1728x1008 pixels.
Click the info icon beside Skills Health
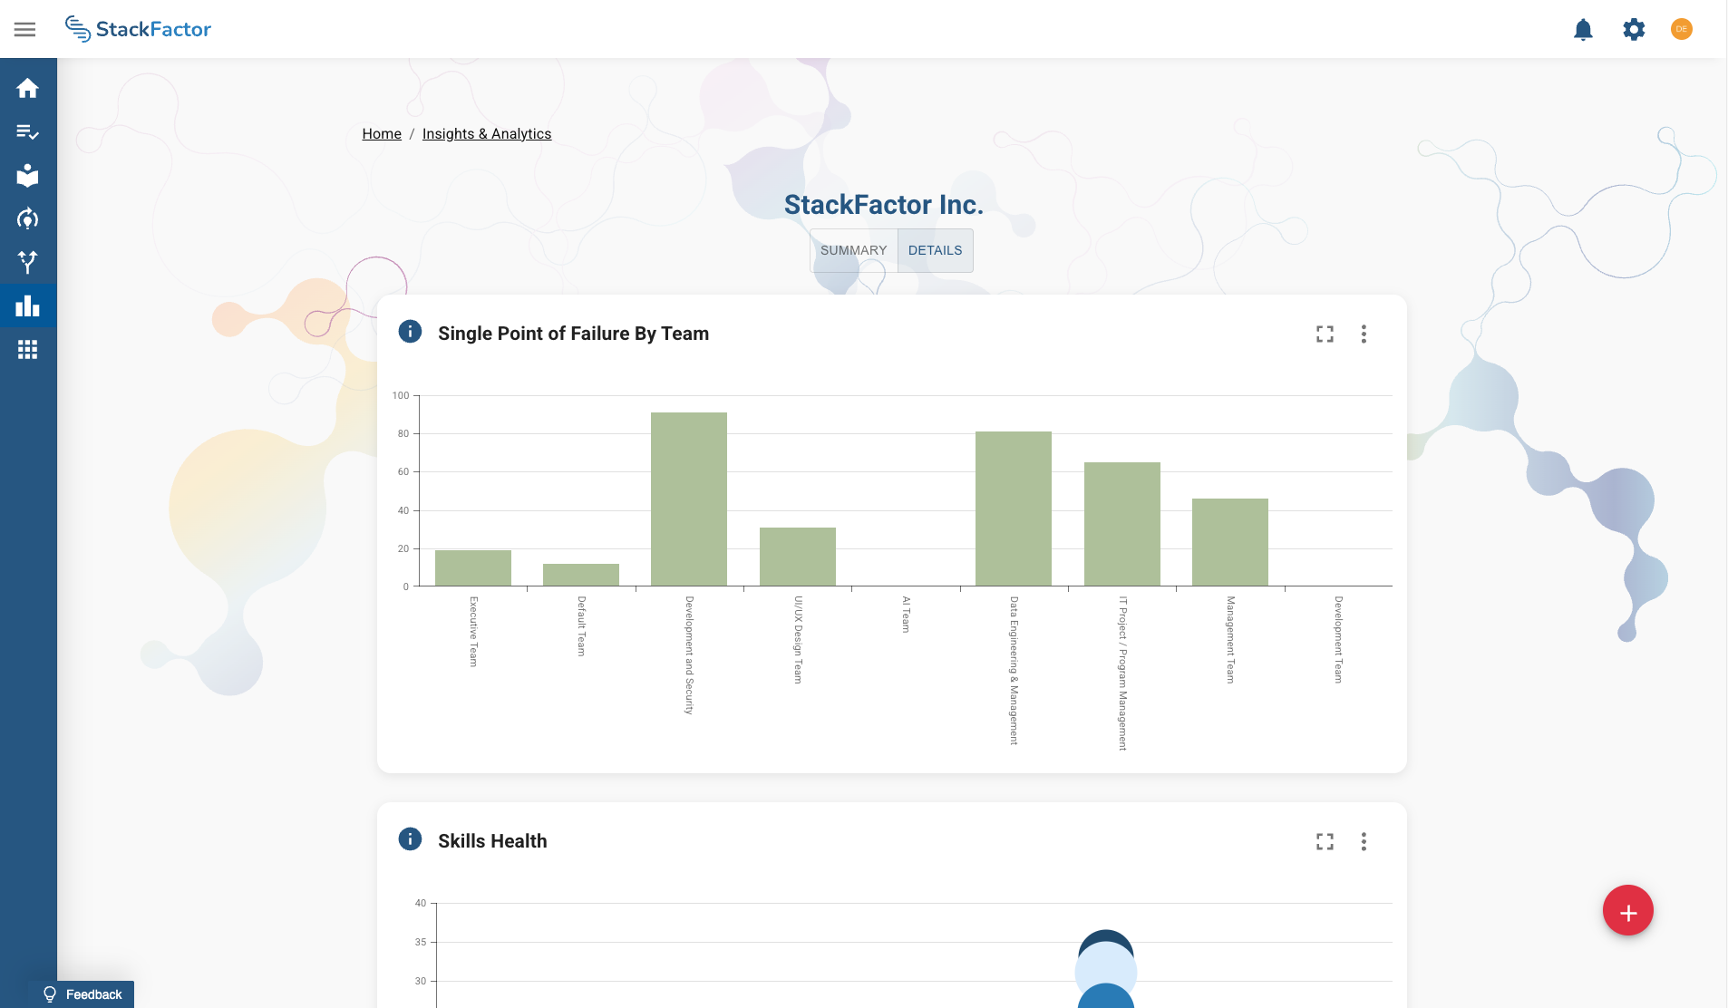pos(410,839)
